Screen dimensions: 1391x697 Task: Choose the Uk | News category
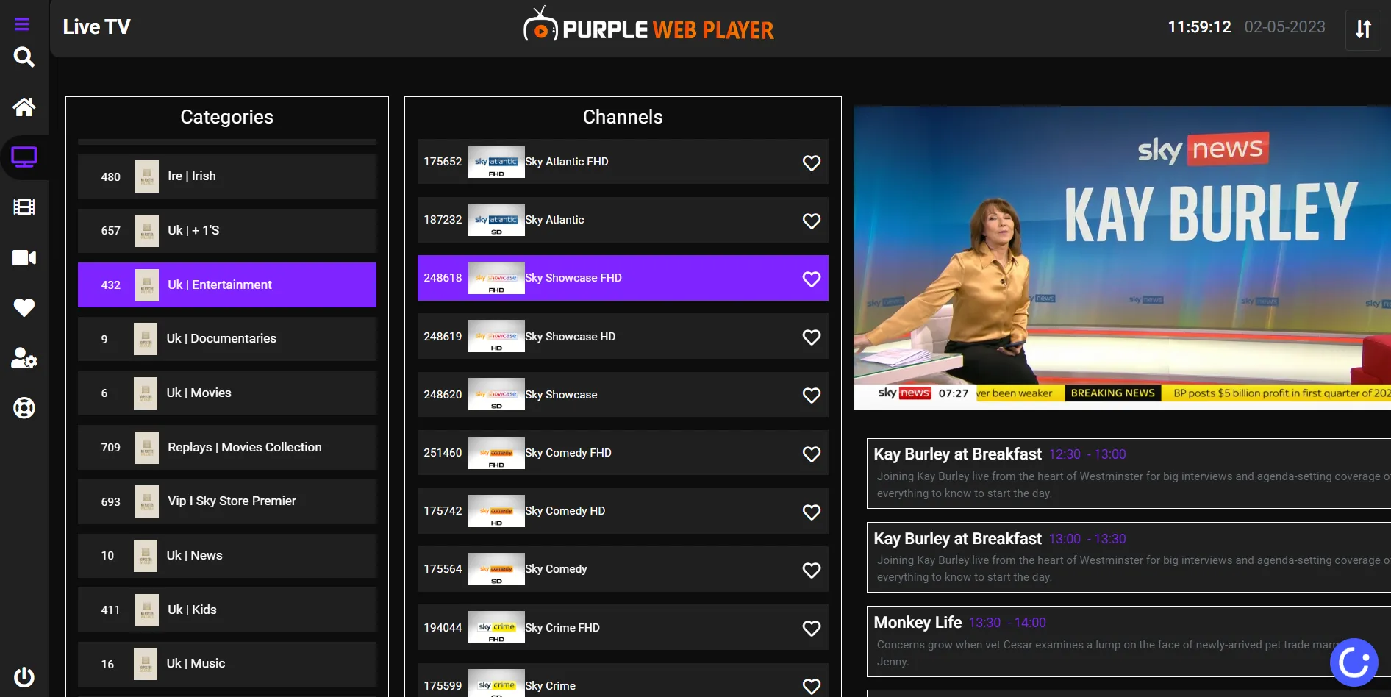(x=227, y=556)
